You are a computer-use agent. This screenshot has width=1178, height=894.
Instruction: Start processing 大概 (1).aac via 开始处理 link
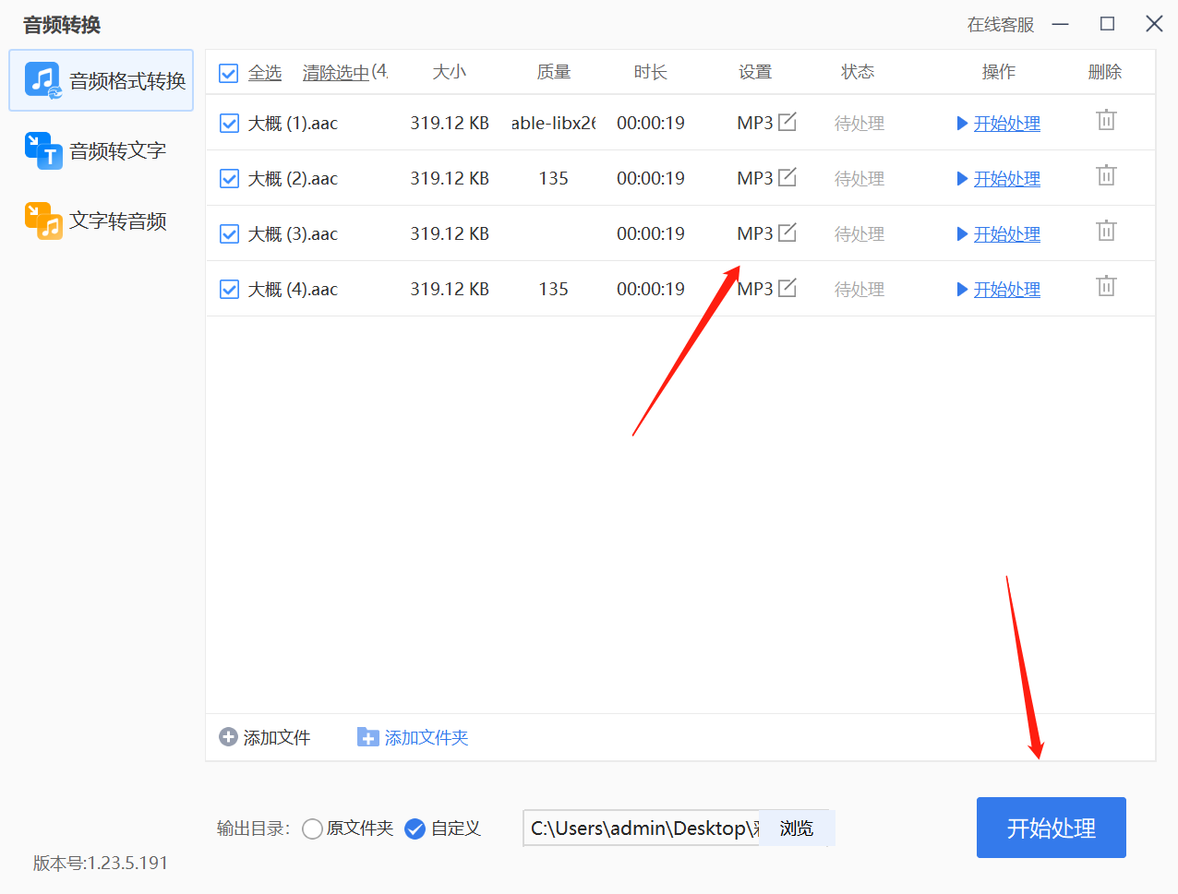click(1006, 123)
